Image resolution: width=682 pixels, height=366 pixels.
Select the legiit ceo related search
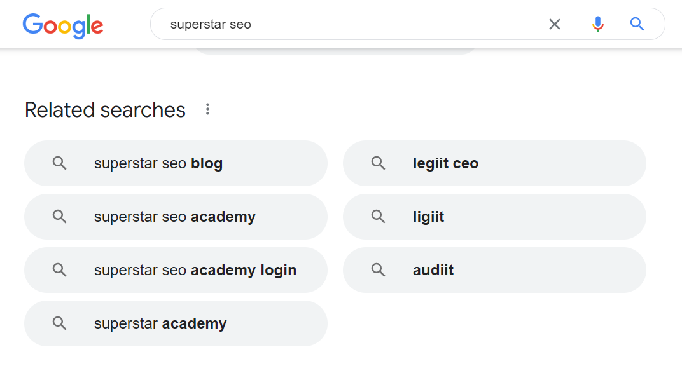(494, 163)
